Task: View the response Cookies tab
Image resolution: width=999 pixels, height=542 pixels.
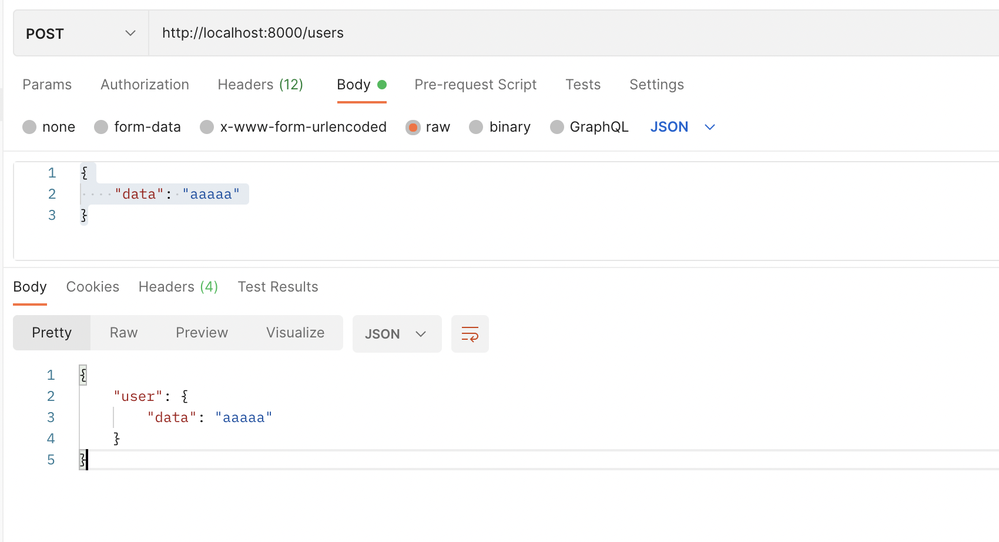Action: pyautogui.click(x=93, y=287)
